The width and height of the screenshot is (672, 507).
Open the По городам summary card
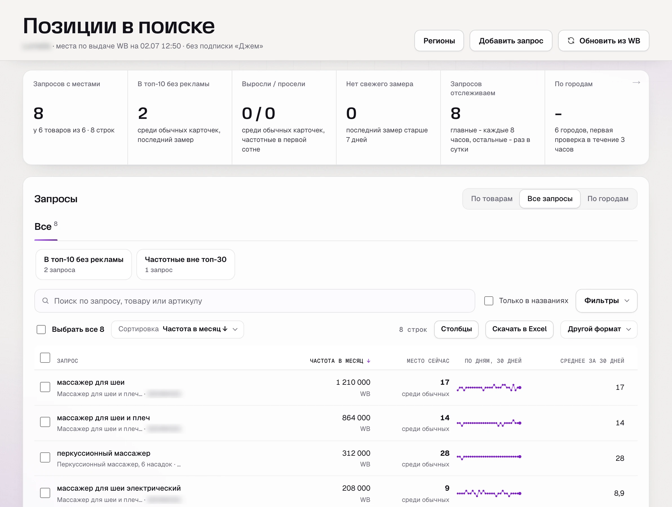coord(597,117)
